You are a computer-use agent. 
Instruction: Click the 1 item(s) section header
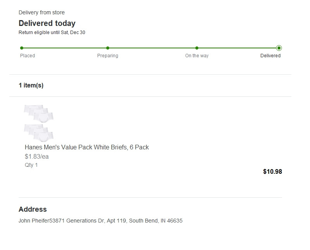[31, 85]
